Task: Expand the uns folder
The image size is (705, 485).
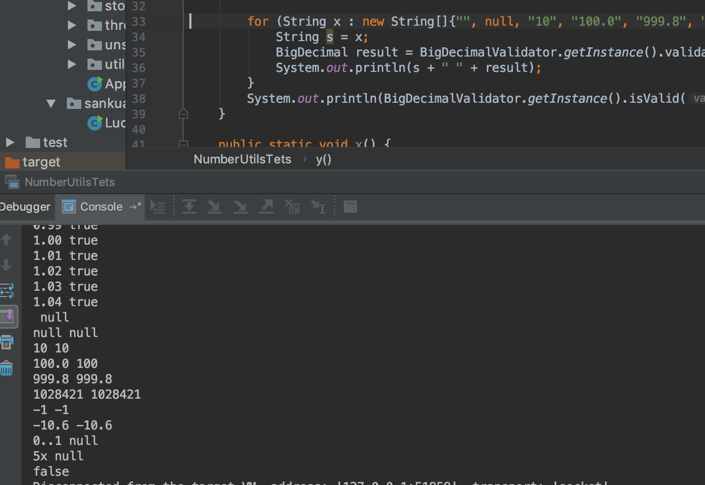Action: pos(72,45)
